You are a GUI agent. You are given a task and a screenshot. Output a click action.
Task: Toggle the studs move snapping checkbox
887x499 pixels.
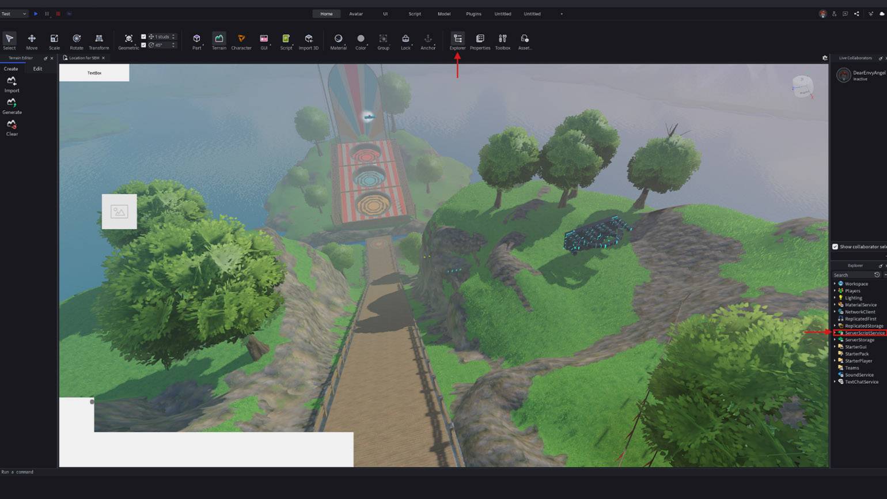click(x=143, y=37)
